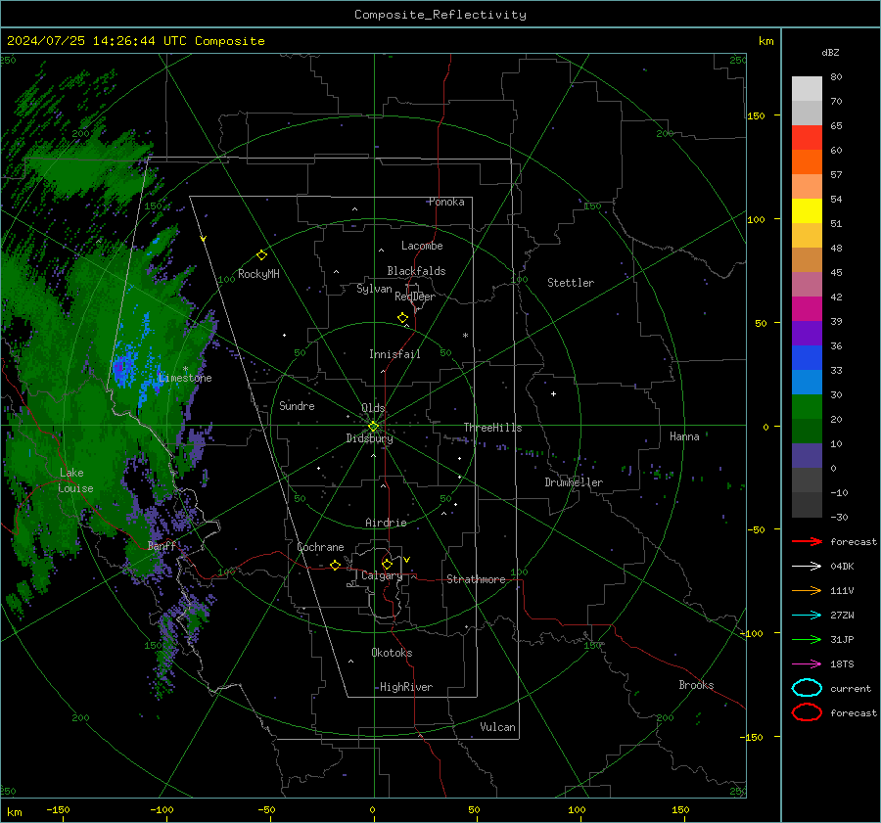The image size is (881, 823).
Task: Click the -150 tick on bottom axis
Action: (x=58, y=809)
